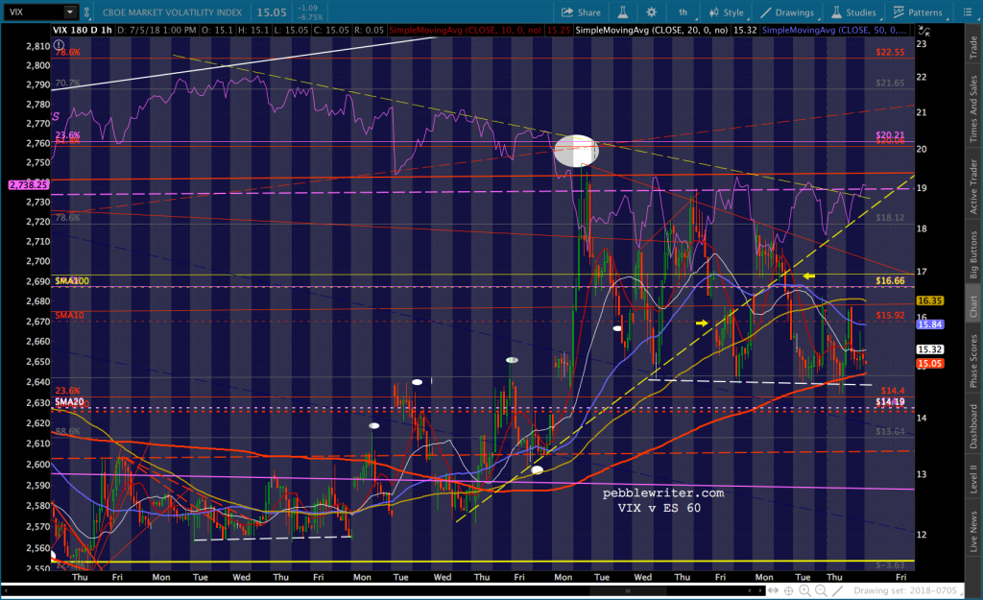The width and height of the screenshot is (983, 600).
Task: Open the 1h timeframe selector
Action: click(x=683, y=12)
